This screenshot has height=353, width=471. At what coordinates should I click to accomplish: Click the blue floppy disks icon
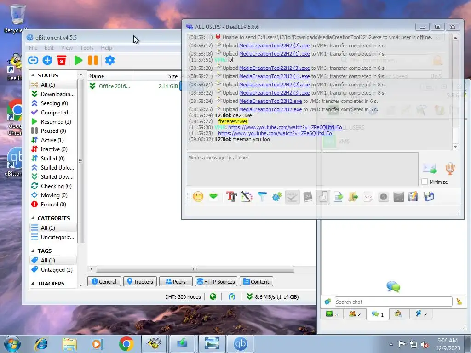[429, 197]
